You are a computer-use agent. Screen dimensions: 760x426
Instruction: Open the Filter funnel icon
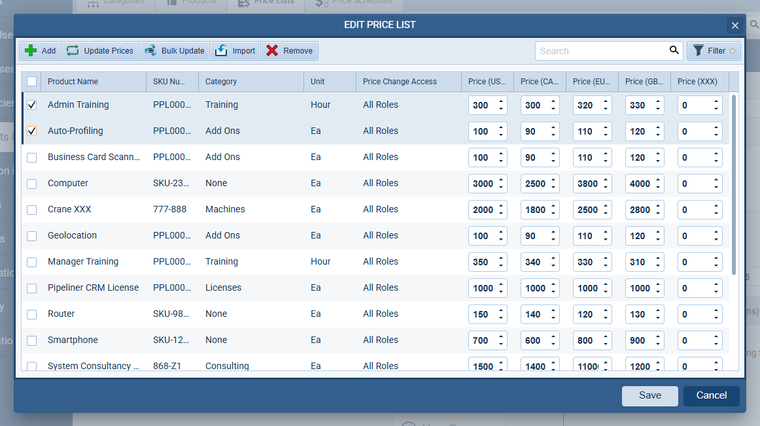click(699, 51)
